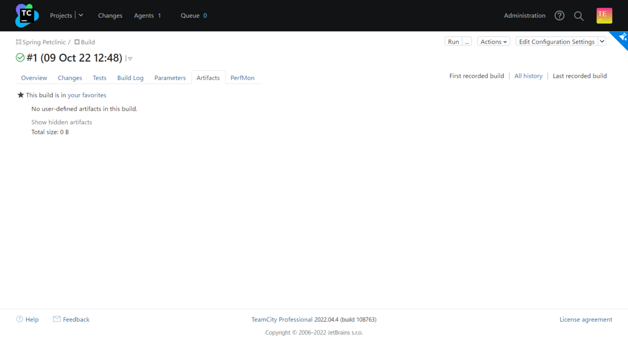
Task: Open the Agents page in header
Action: [x=144, y=16]
